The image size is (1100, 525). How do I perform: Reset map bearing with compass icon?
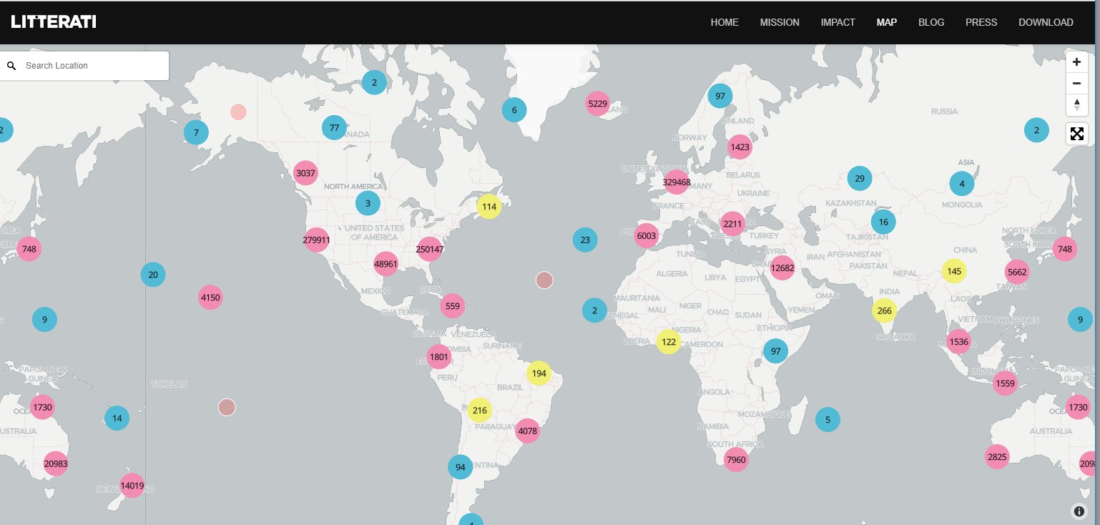pos(1076,105)
